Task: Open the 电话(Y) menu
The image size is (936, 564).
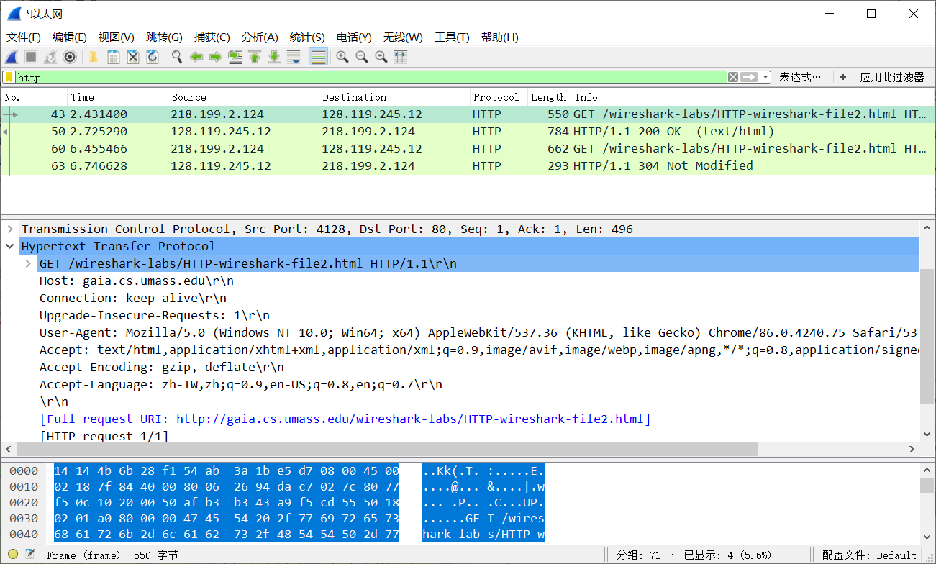Action: coord(354,37)
